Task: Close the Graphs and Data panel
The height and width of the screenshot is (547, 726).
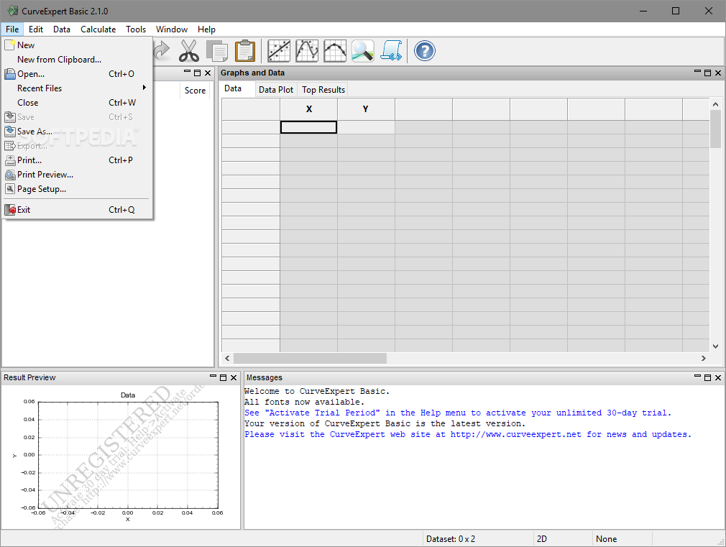Action: pyautogui.click(x=718, y=73)
